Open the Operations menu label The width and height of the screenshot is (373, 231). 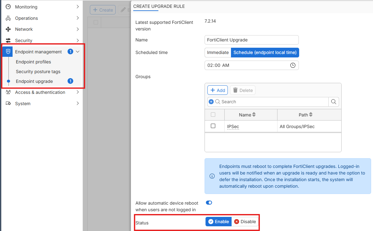pyautogui.click(x=26, y=18)
